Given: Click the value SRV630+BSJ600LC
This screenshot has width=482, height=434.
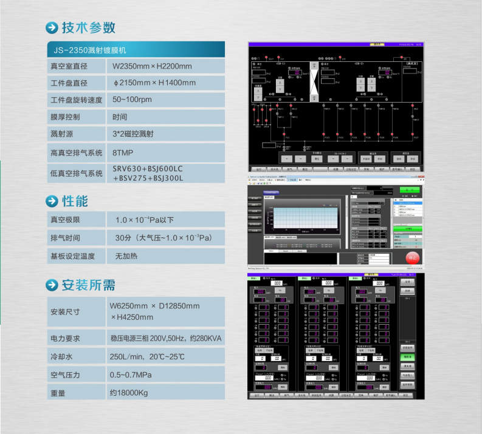Looking at the screenshot, I should pos(148,169).
